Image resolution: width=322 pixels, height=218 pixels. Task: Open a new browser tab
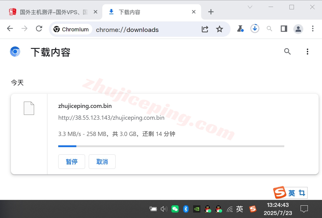pyautogui.click(x=211, y=12)
